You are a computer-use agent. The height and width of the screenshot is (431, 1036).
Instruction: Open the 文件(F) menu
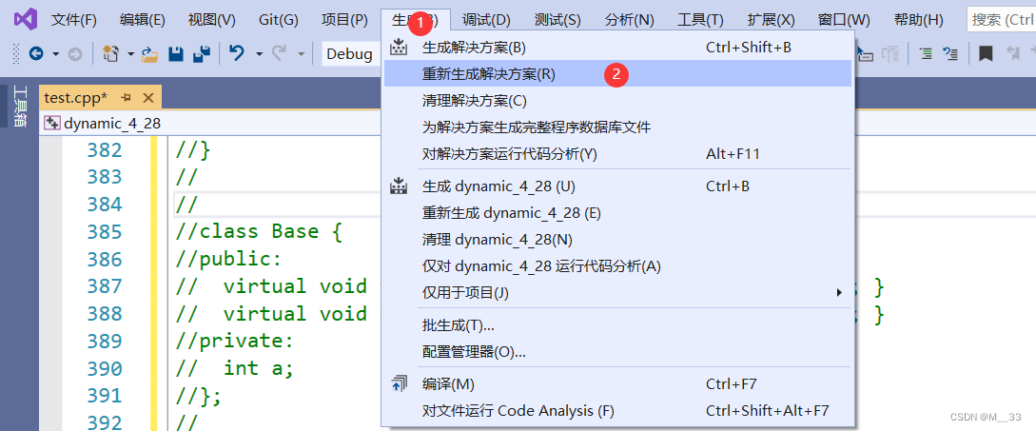point(74,20)
